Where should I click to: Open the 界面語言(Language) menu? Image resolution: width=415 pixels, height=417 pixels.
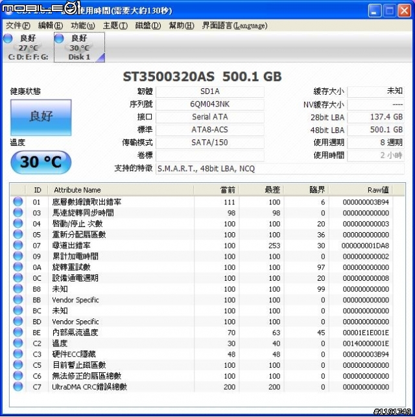coord(235,25)
